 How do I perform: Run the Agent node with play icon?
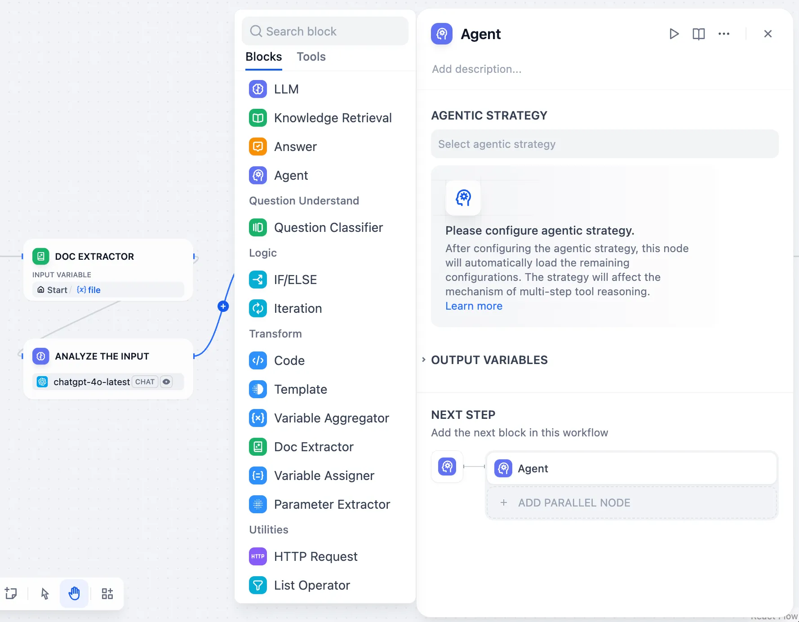[x=674, y=34]
